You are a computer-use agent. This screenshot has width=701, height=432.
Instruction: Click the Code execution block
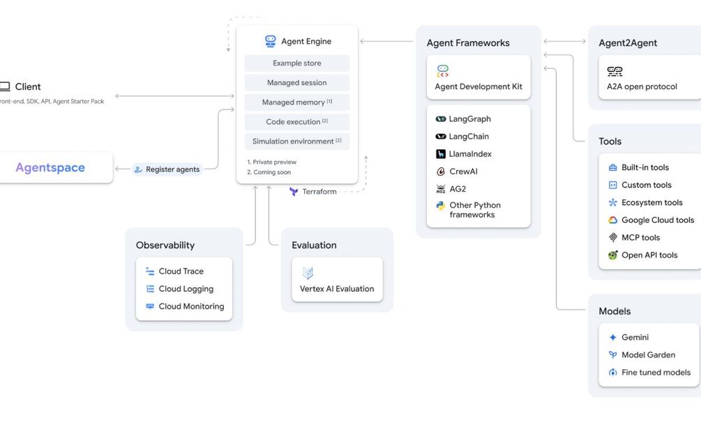tap(297, 122)
